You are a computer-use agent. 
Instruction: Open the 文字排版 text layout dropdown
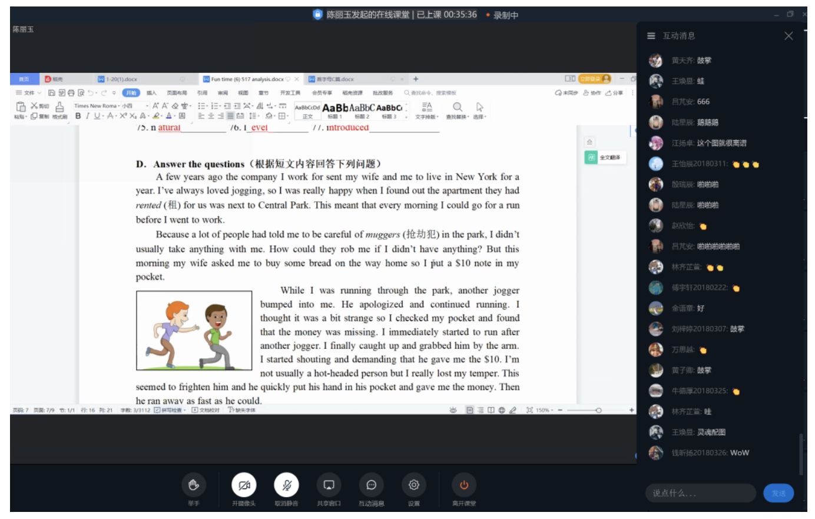click(427, 110)
